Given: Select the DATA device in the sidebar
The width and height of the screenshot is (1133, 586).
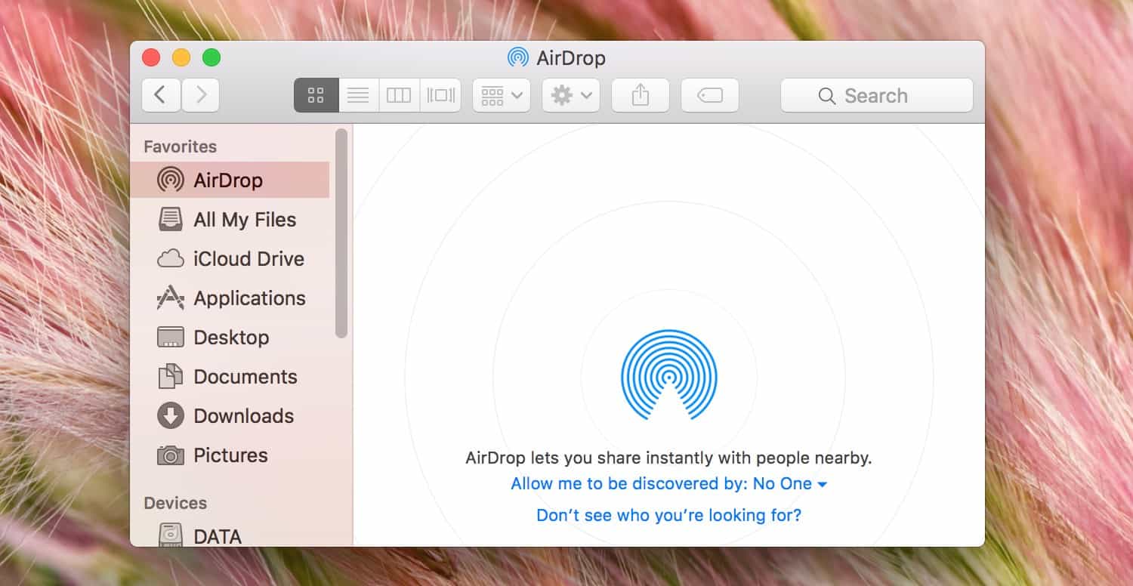Looking at the screenshot, I should click(219, 536).
